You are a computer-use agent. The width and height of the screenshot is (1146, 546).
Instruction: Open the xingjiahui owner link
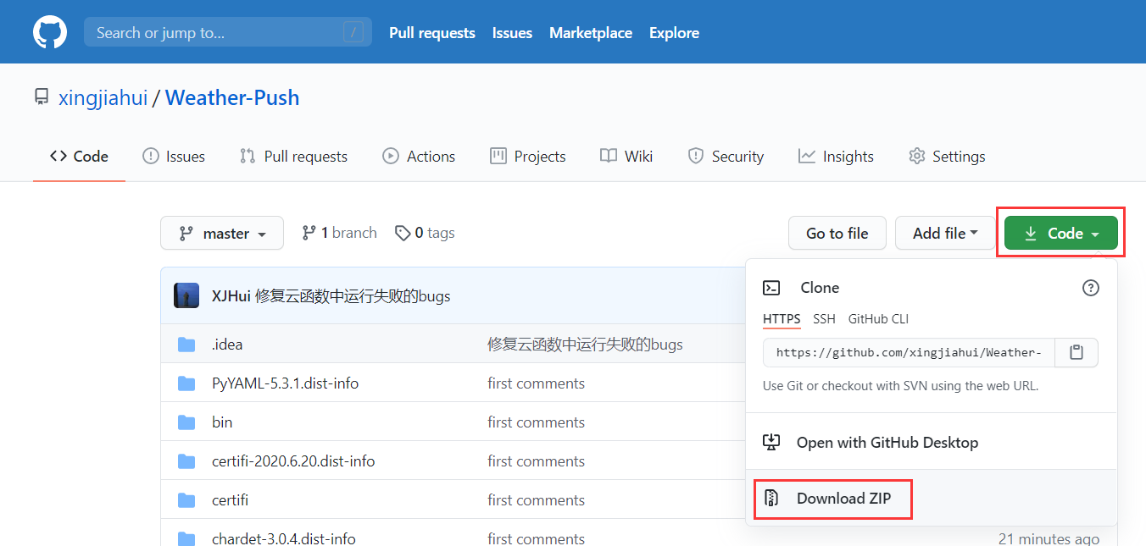103,97
